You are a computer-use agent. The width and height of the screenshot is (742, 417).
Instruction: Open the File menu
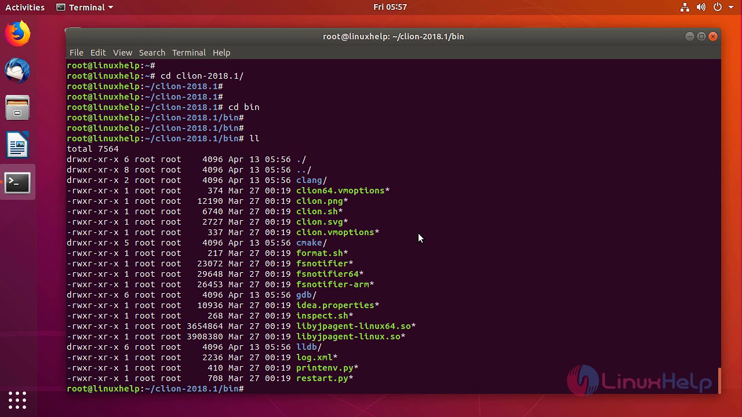coord(77,53)
